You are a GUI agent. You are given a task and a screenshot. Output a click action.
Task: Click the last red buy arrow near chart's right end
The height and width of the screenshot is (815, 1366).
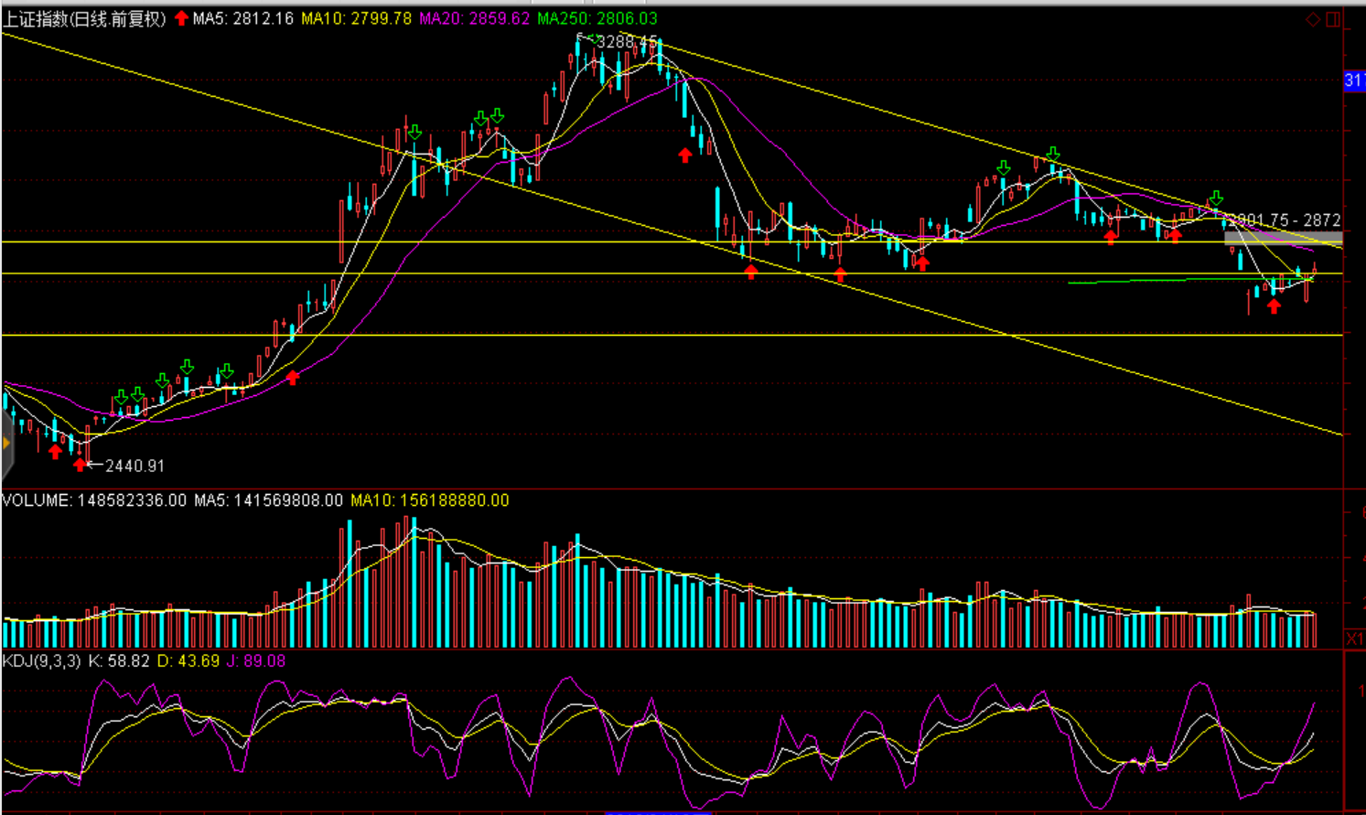[1274, 306]
